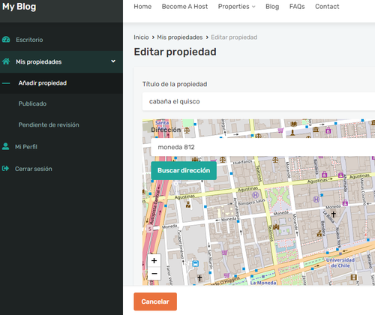This screenshot has height=315, width=375.
Task: Collapse the Mis propiedades submenu chevron
Action: pos(113,61)
